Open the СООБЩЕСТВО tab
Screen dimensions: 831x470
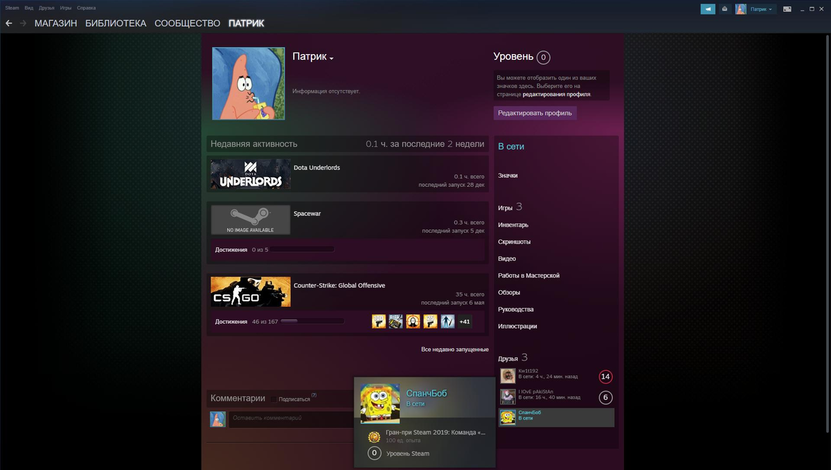click(x=187, y=24)
